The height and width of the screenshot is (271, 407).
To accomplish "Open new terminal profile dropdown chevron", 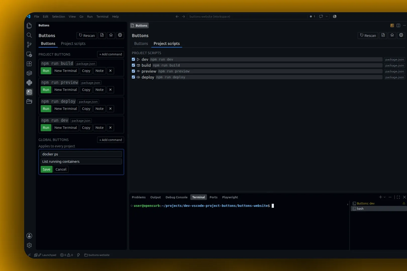I will [x=384, y=197].
